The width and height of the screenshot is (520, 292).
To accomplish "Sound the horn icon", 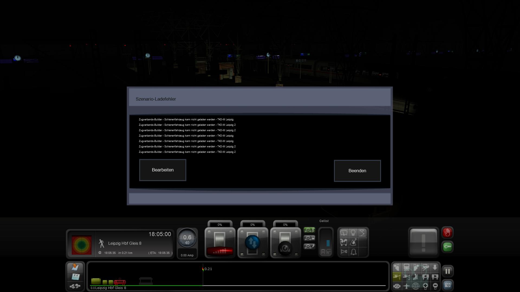I will (x=344, y=252).
